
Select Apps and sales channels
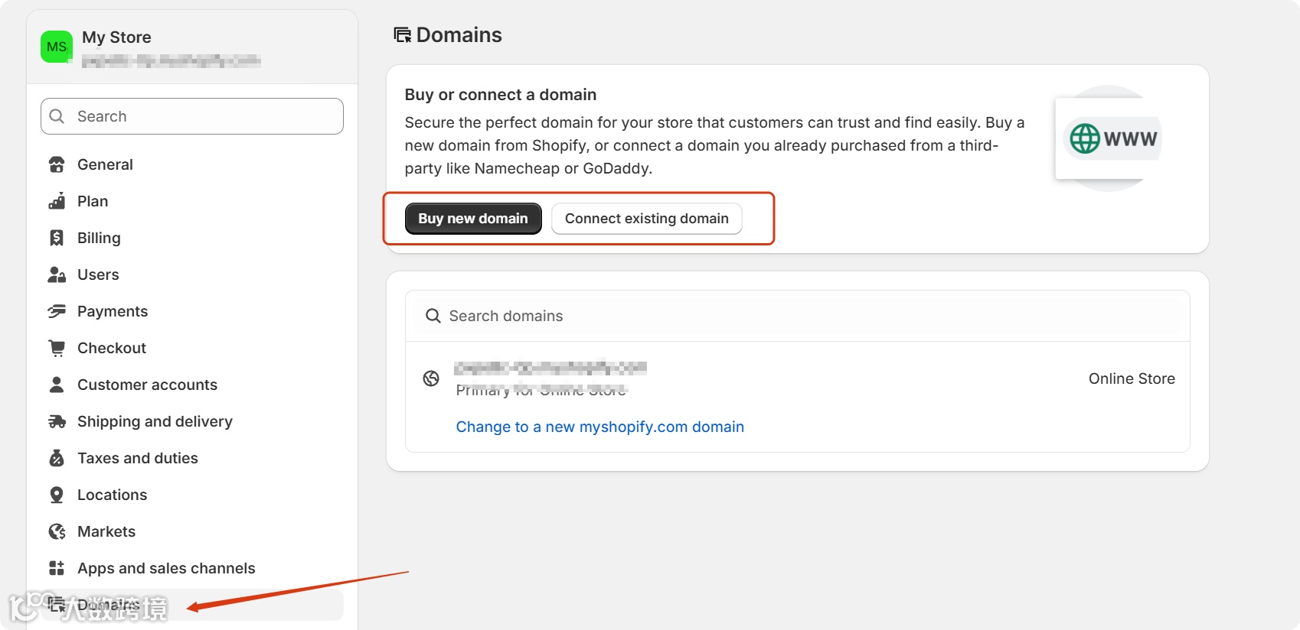pyautogui.click(x=166, y=568)
